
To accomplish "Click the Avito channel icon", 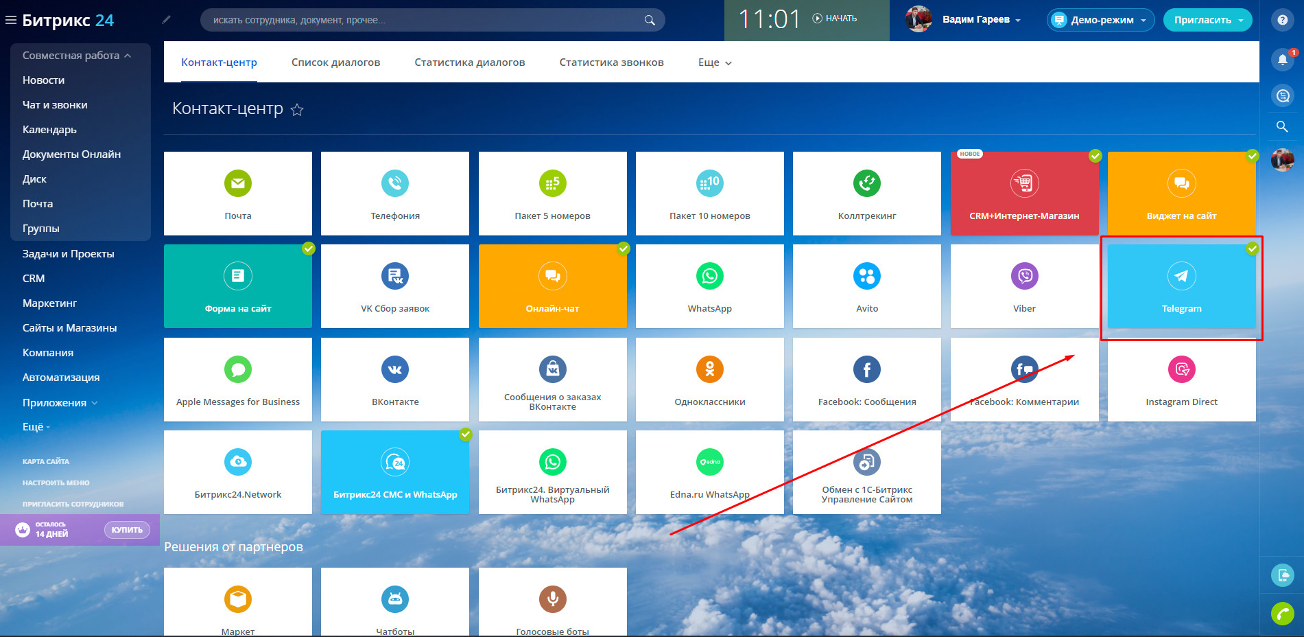I will click(867, 276).
